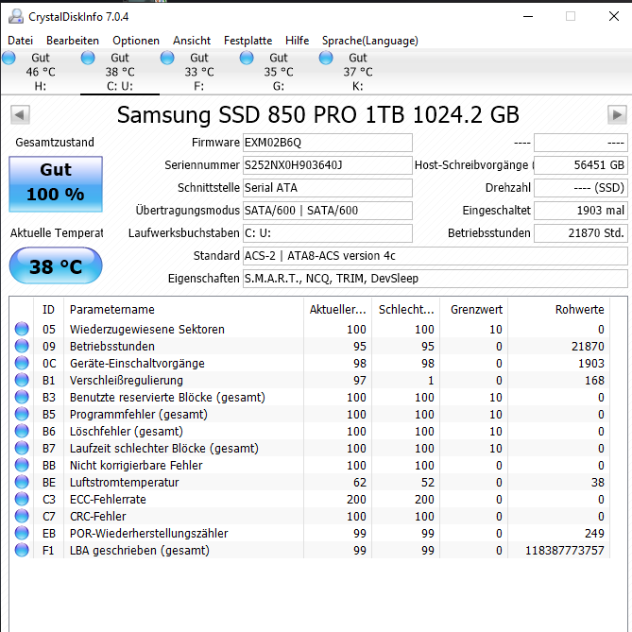Screen dimensions: 632x632
Task: Click status orb for Programmfehler row
Action: click(x=22, y=414)
